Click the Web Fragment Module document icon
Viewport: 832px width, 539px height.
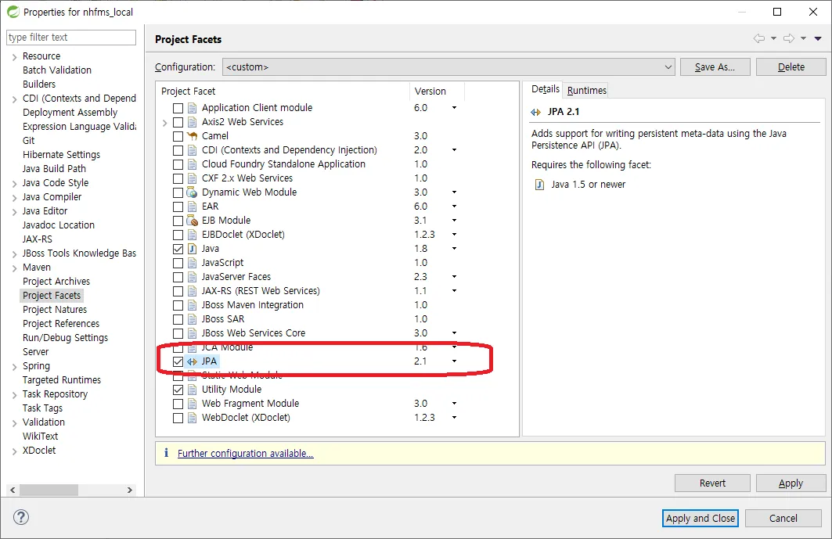tap(192, 404)
